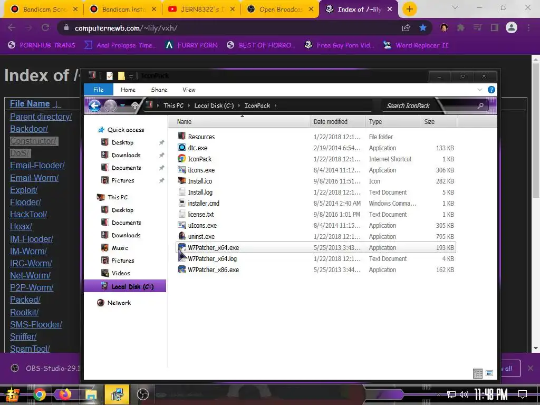The width and height of the screenshot is (540, 405).
Task: Sort files by Type column header
Action: [393, 122]
